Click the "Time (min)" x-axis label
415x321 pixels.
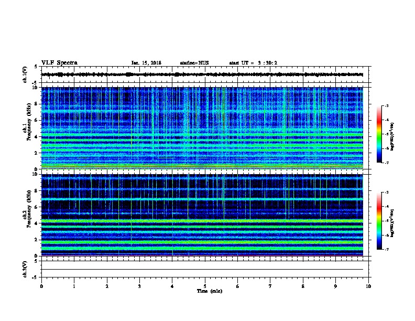click(x=210, y=291)
